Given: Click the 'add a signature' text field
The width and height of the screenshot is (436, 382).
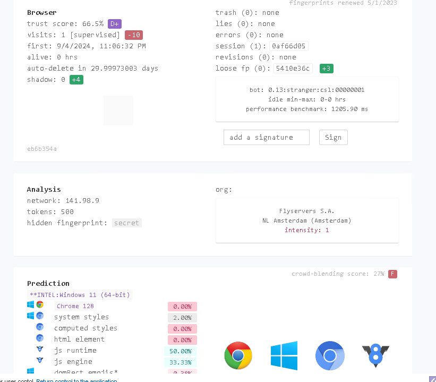Looking at the screenshot, I should (266, 137).
